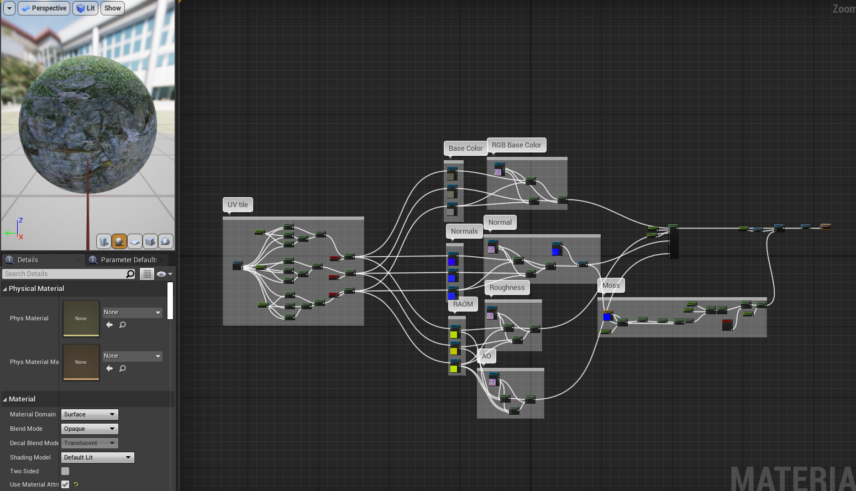This screenshot has width=856, height=491.
Task: Select the sphere preview mesh icon
Action: point(119,241)
